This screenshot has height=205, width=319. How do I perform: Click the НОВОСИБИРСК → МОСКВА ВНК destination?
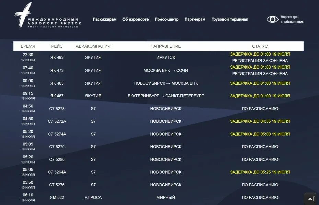click(166, 83)
